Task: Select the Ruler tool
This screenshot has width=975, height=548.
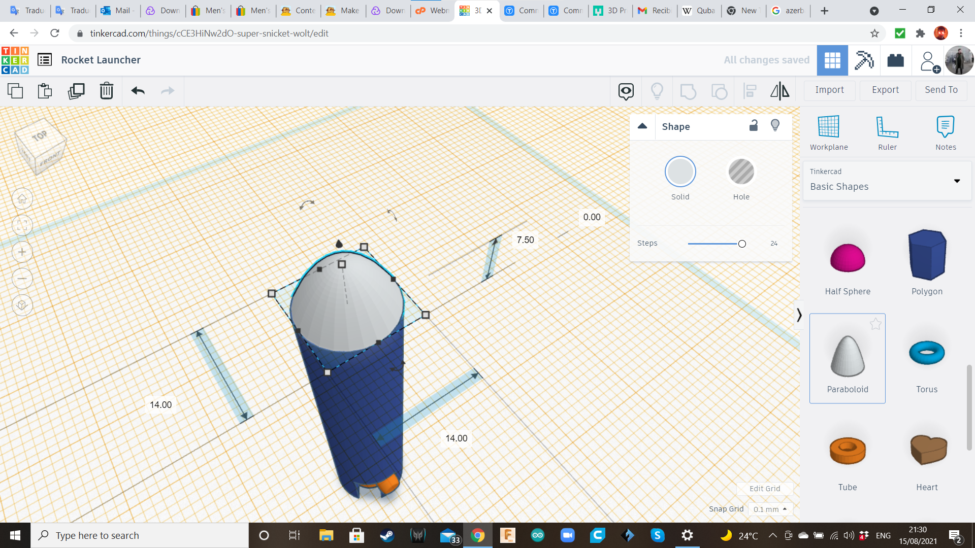Action: 887,132
